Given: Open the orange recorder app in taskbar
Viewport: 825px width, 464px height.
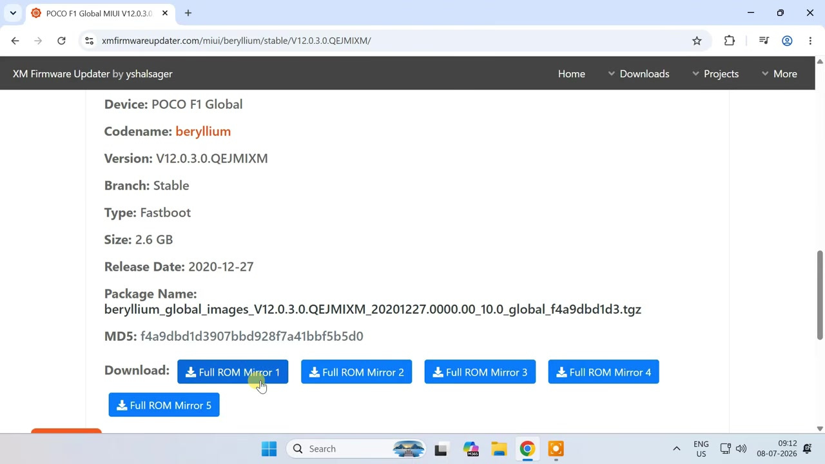Looking at the screenshot, I should pos(556,449).
